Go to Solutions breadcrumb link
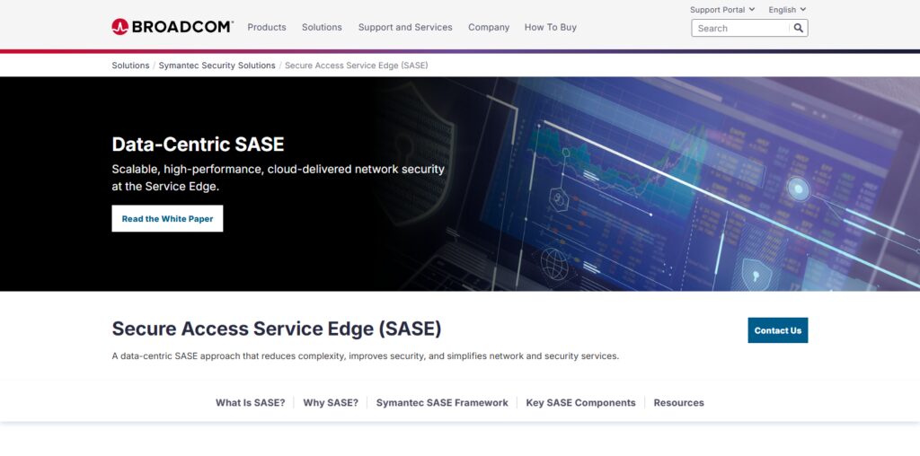The height and width of the screenshot is (456, 920). click(130, 65)
